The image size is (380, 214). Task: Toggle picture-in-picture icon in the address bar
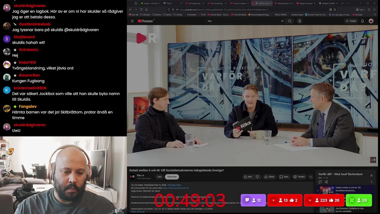330,10
